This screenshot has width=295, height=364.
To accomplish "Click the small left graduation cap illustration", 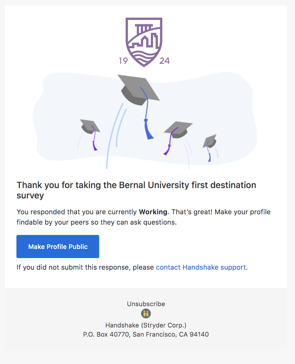I will [90, 127].
